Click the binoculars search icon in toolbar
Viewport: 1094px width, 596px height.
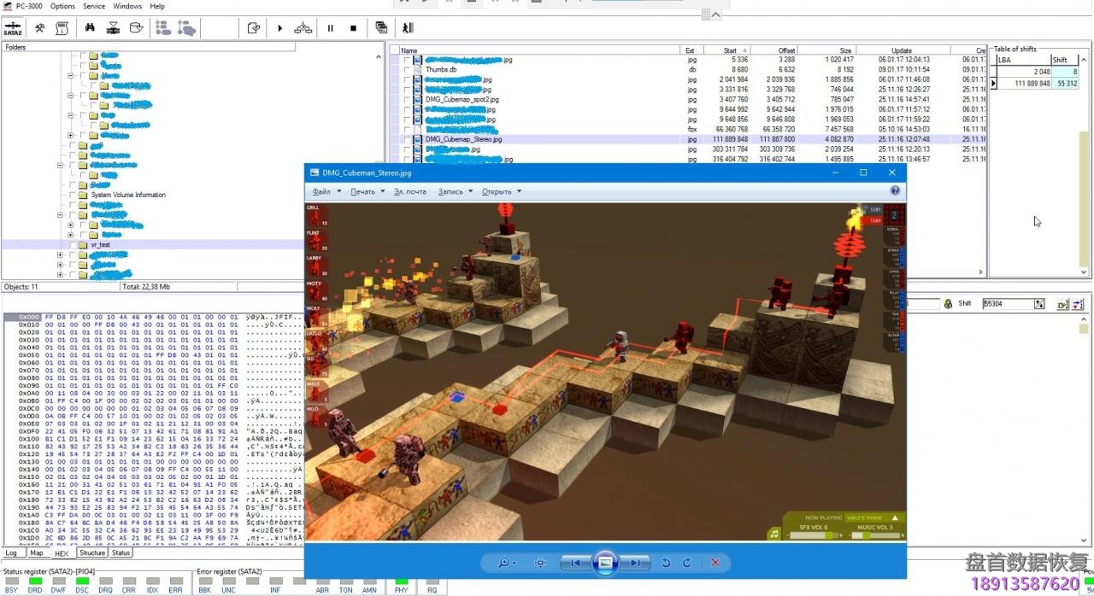(x=90, y=28)
